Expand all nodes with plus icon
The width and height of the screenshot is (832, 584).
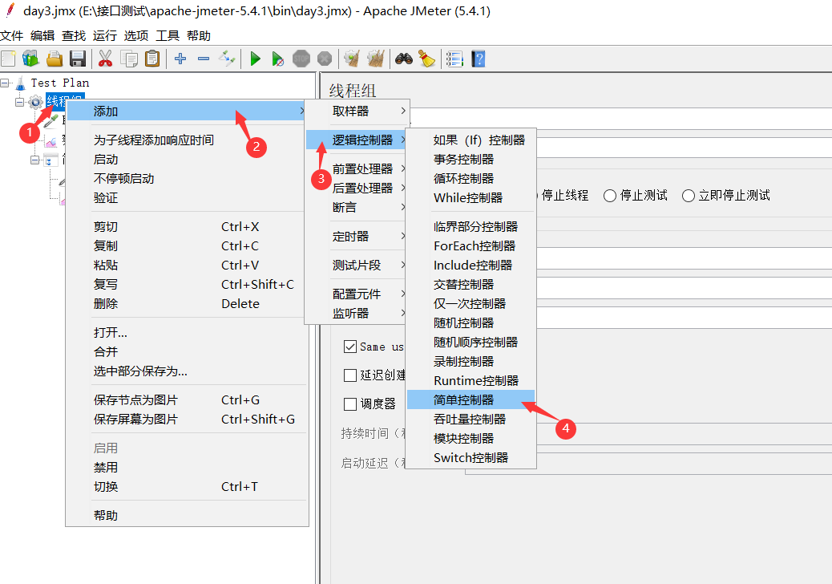tap(180, 59)
